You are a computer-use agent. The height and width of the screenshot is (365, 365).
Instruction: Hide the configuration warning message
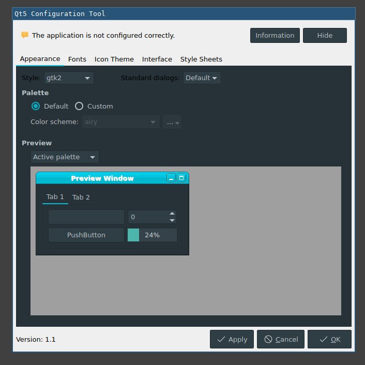point(325,35)
